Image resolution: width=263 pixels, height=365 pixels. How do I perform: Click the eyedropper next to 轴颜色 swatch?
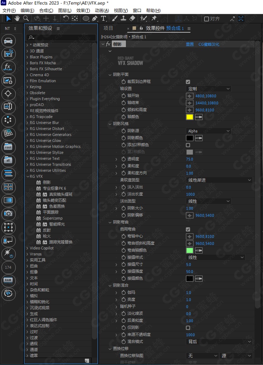(198, 117)
